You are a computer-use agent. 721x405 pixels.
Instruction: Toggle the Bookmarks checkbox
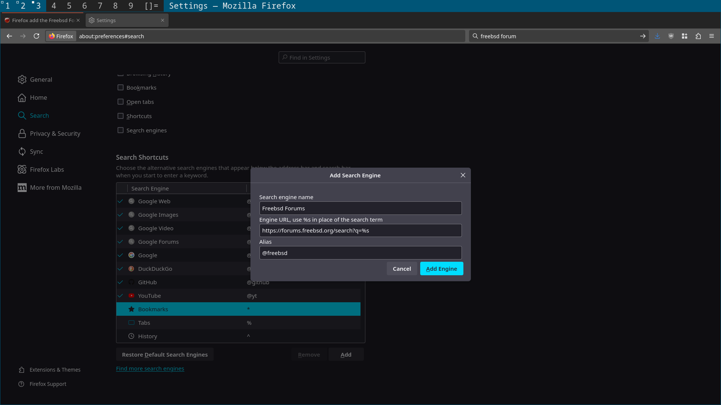pos(121,87)
